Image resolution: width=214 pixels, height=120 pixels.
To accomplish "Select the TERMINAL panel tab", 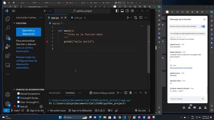I will tap(70, 93).
